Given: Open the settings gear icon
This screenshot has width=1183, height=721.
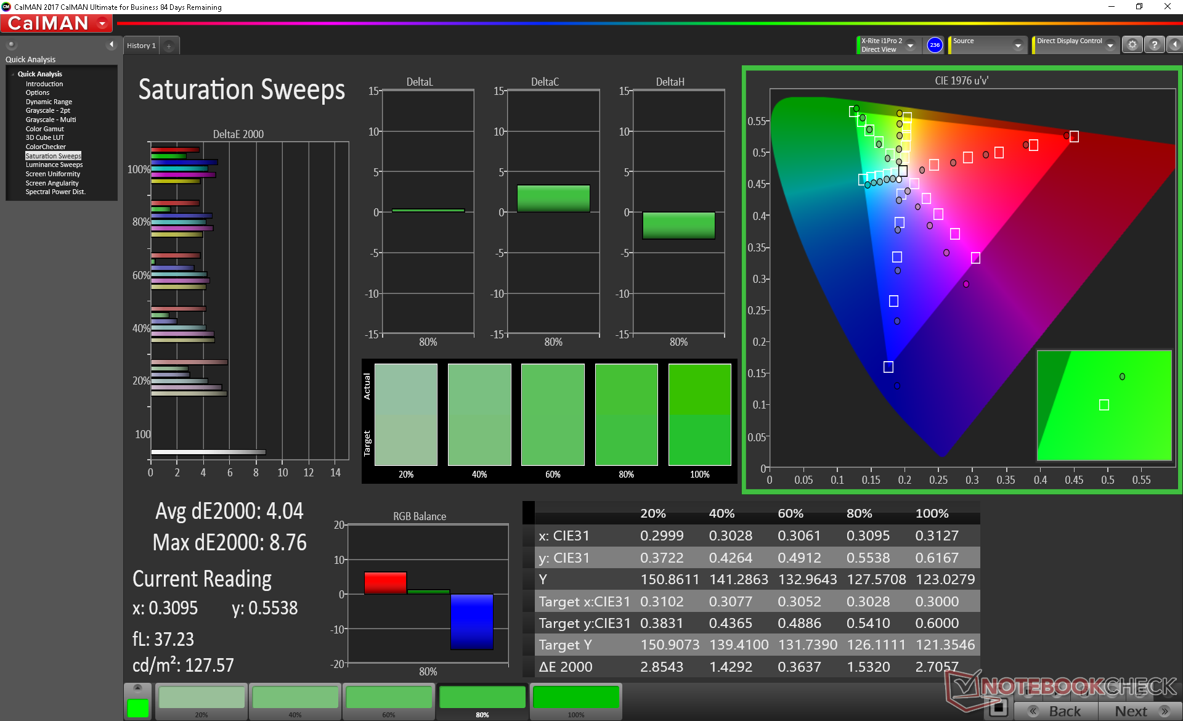Looking at the screenshot, I should 1132,45.
